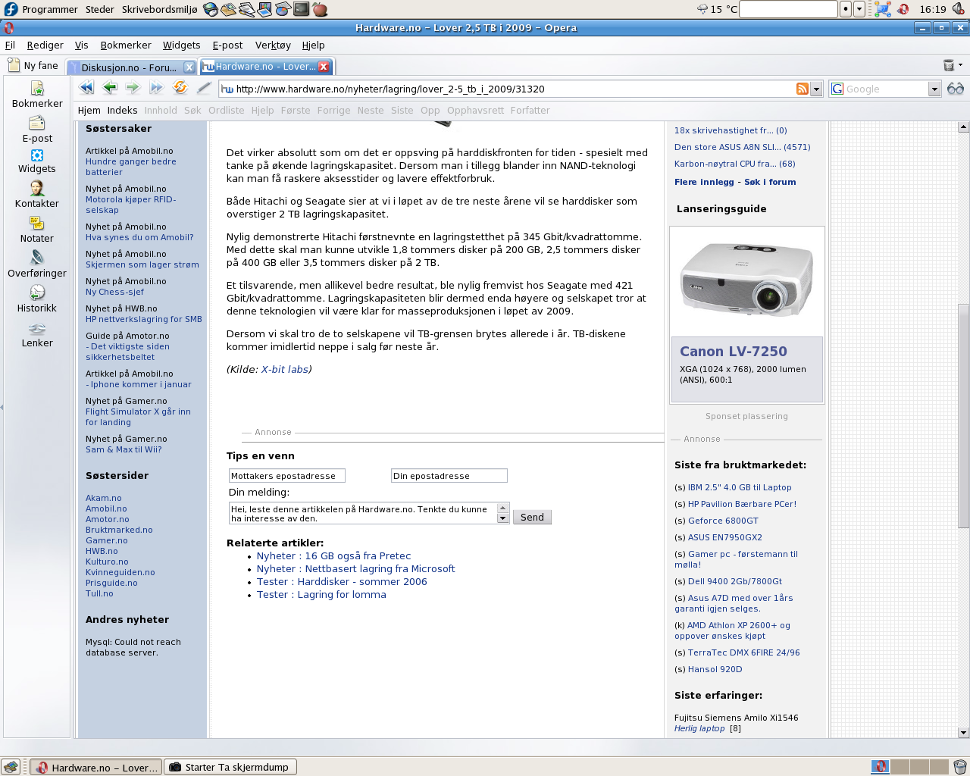Image resolution: width=970 pixels, height=776 pixels.
Task: Open the Notater panel in sidebar
Action: pyautogui.click(x=37, y=230)
